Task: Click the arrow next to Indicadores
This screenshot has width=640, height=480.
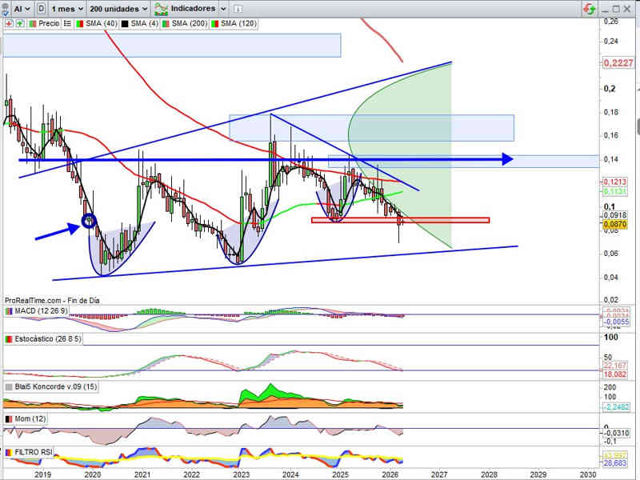Action: (222, 8)
